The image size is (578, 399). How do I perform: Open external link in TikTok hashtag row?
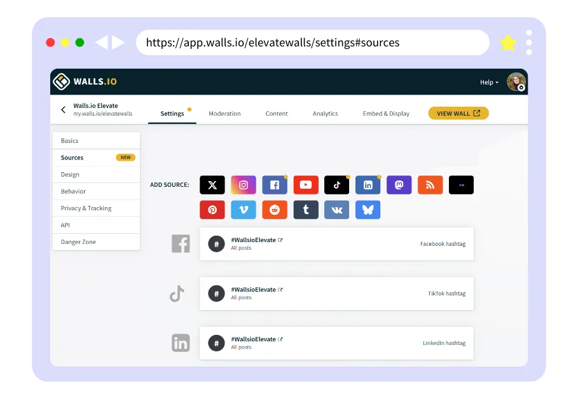point(280,290)
